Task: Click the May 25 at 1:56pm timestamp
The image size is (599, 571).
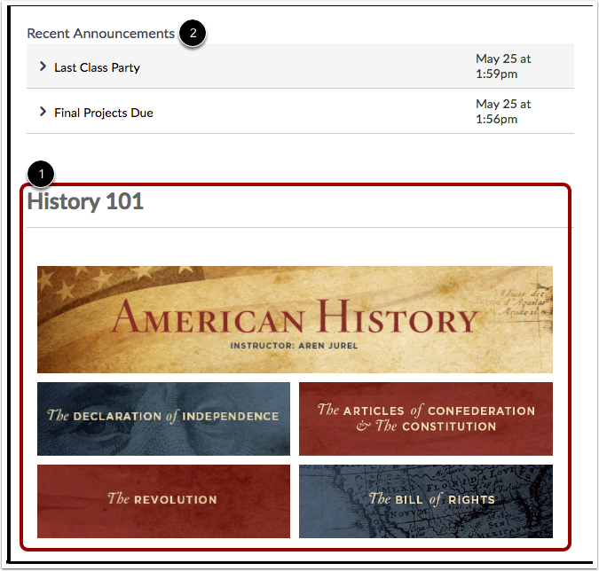Action: [503, 111]
